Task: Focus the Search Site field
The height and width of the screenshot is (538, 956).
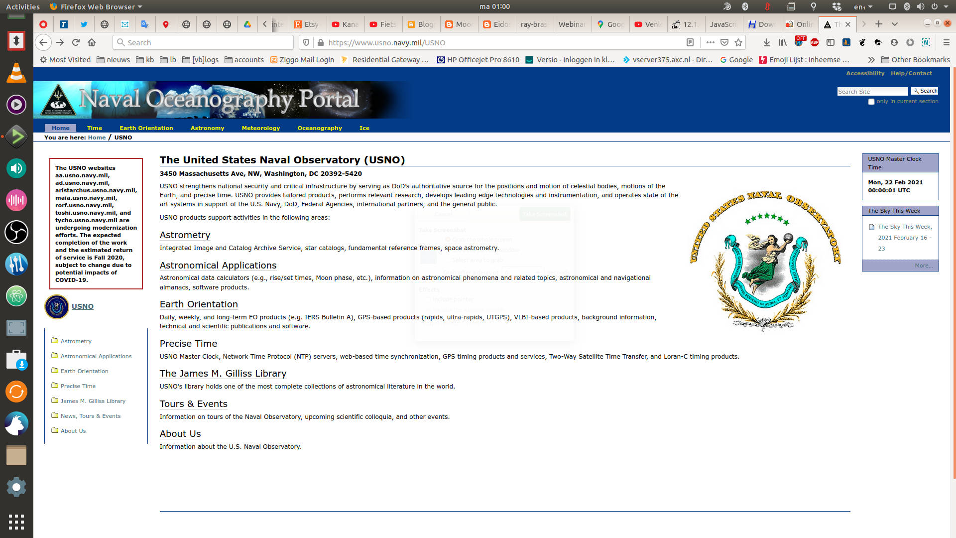Action: [872, 92]
